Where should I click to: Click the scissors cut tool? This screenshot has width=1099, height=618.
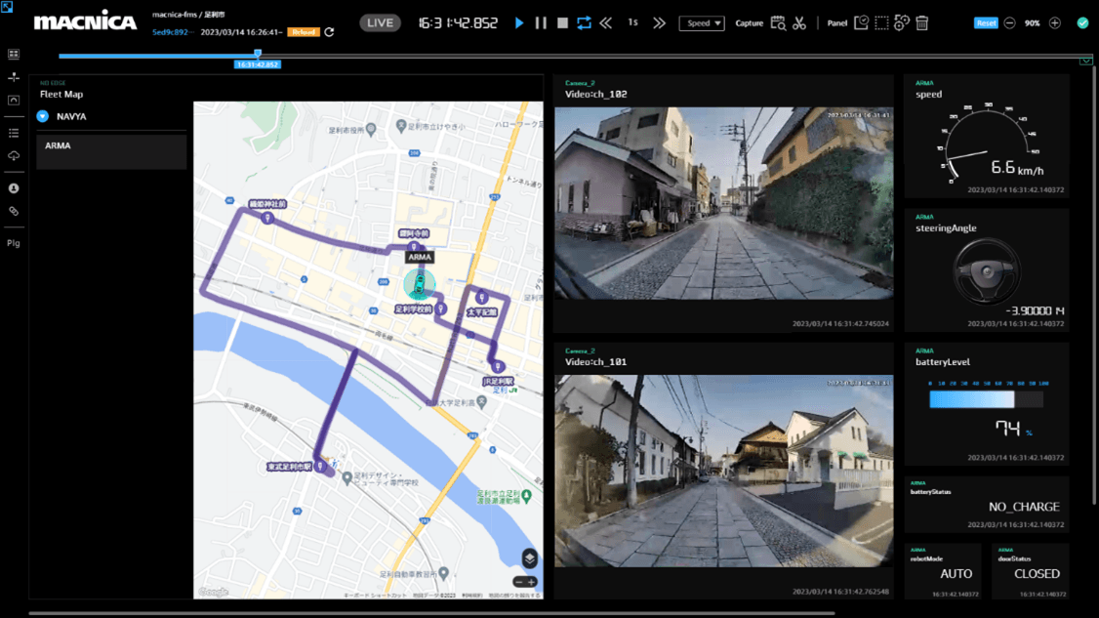click(799, 22)
